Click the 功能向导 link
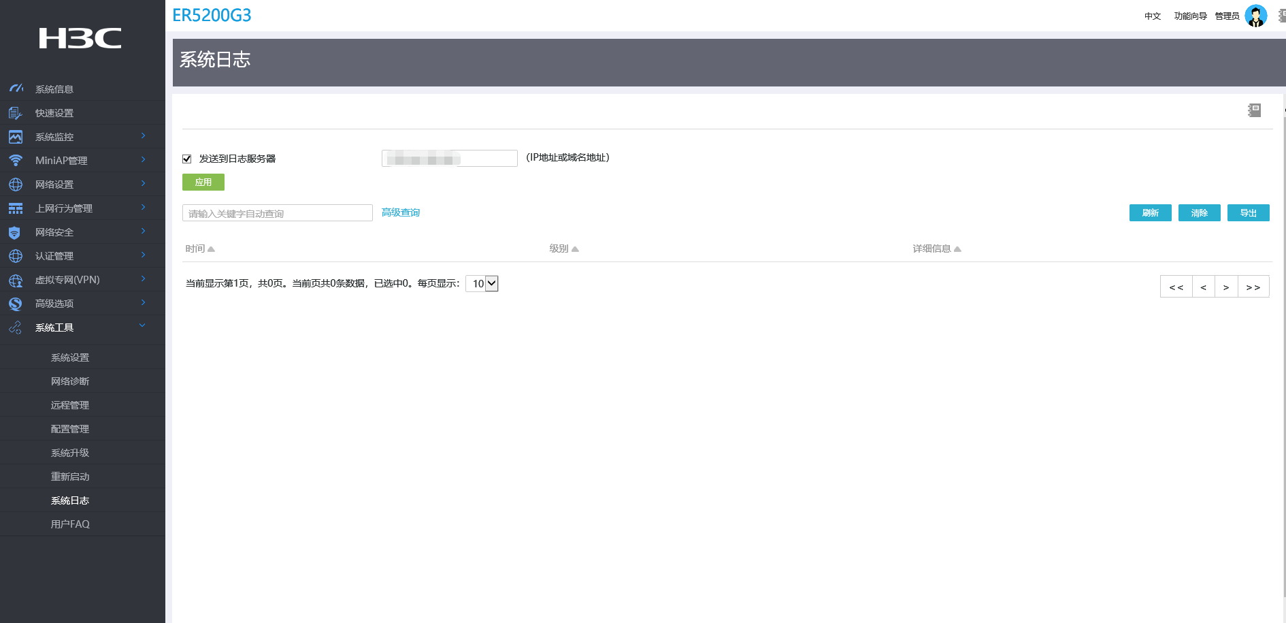 pyautogui.click(x=1191, y=16)
